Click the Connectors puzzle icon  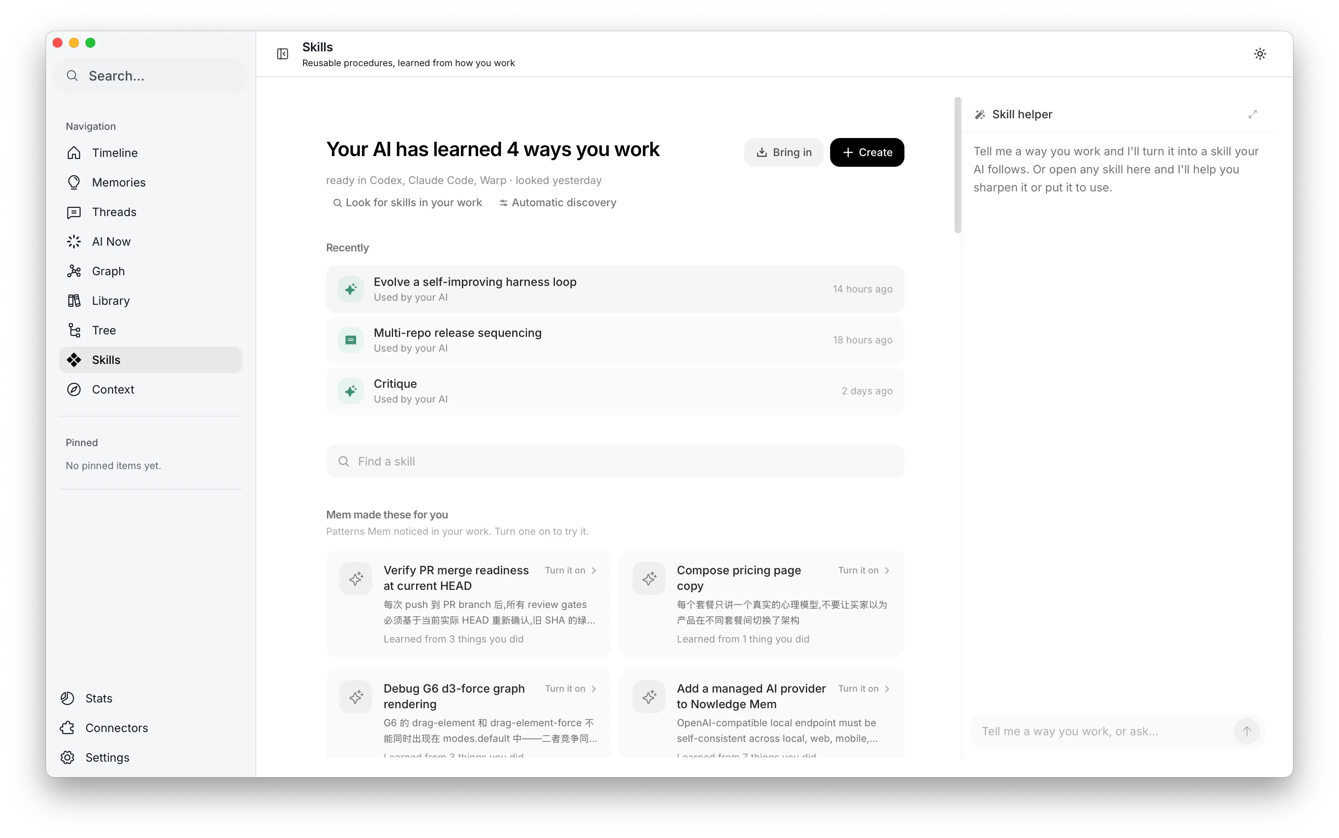tap(68, 728)
